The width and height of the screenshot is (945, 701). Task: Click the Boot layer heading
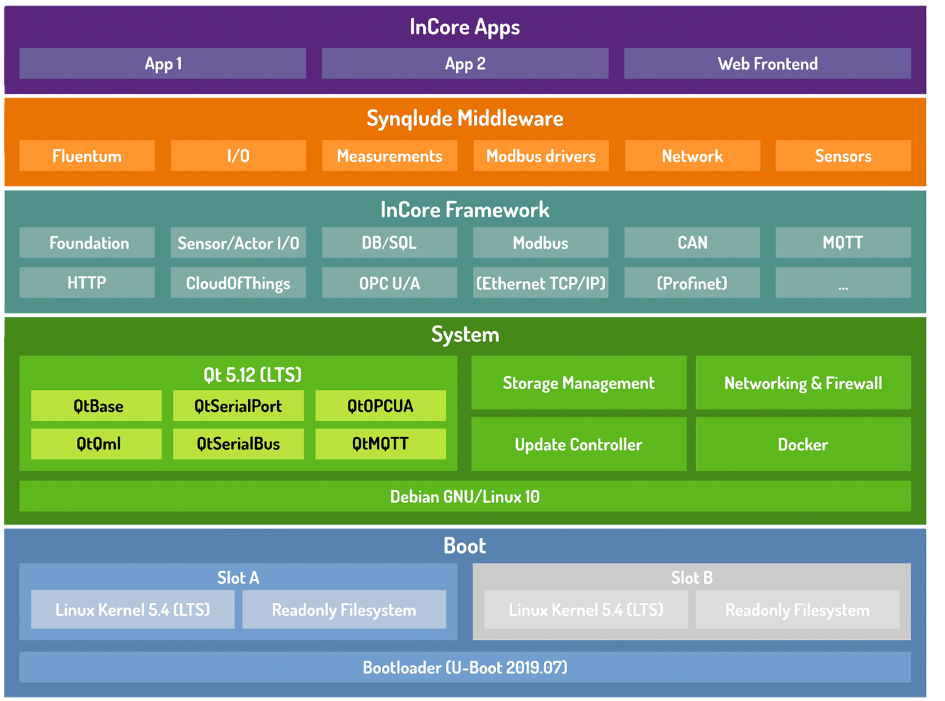(x=465, y=545)
